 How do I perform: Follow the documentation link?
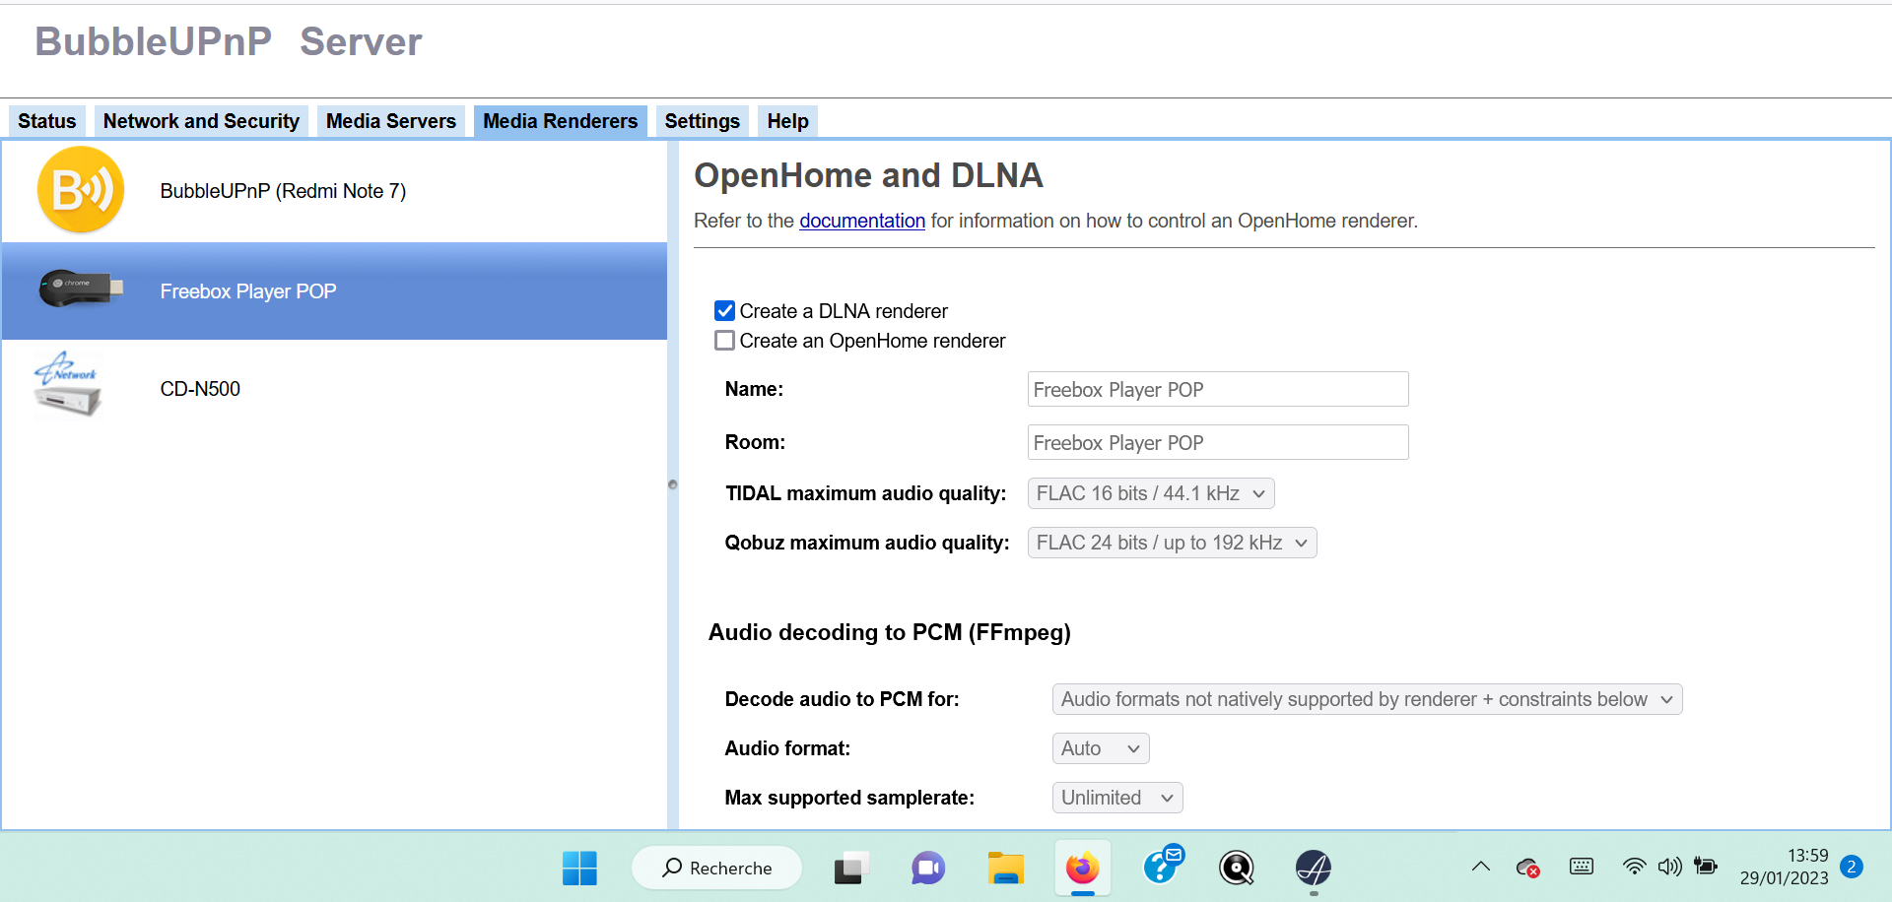pyautogui.click(x=862, y=221)
